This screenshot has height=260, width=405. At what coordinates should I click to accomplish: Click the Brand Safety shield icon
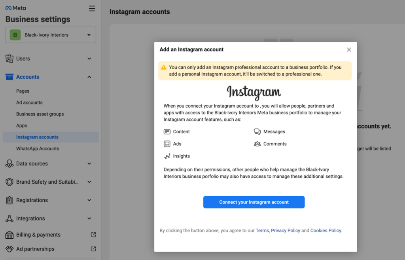pyautogui.click(x=9, y=182)
